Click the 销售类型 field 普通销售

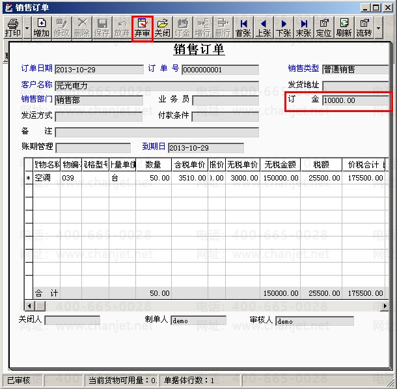pos(355,70)
